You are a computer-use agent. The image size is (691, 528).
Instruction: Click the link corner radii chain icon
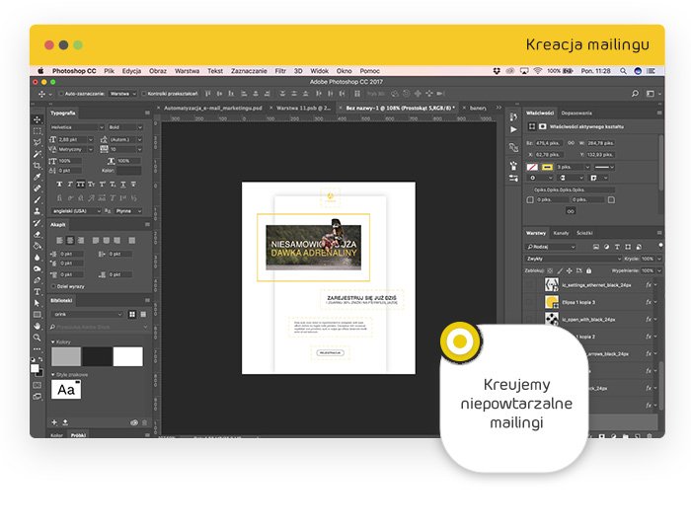[570, 210]
